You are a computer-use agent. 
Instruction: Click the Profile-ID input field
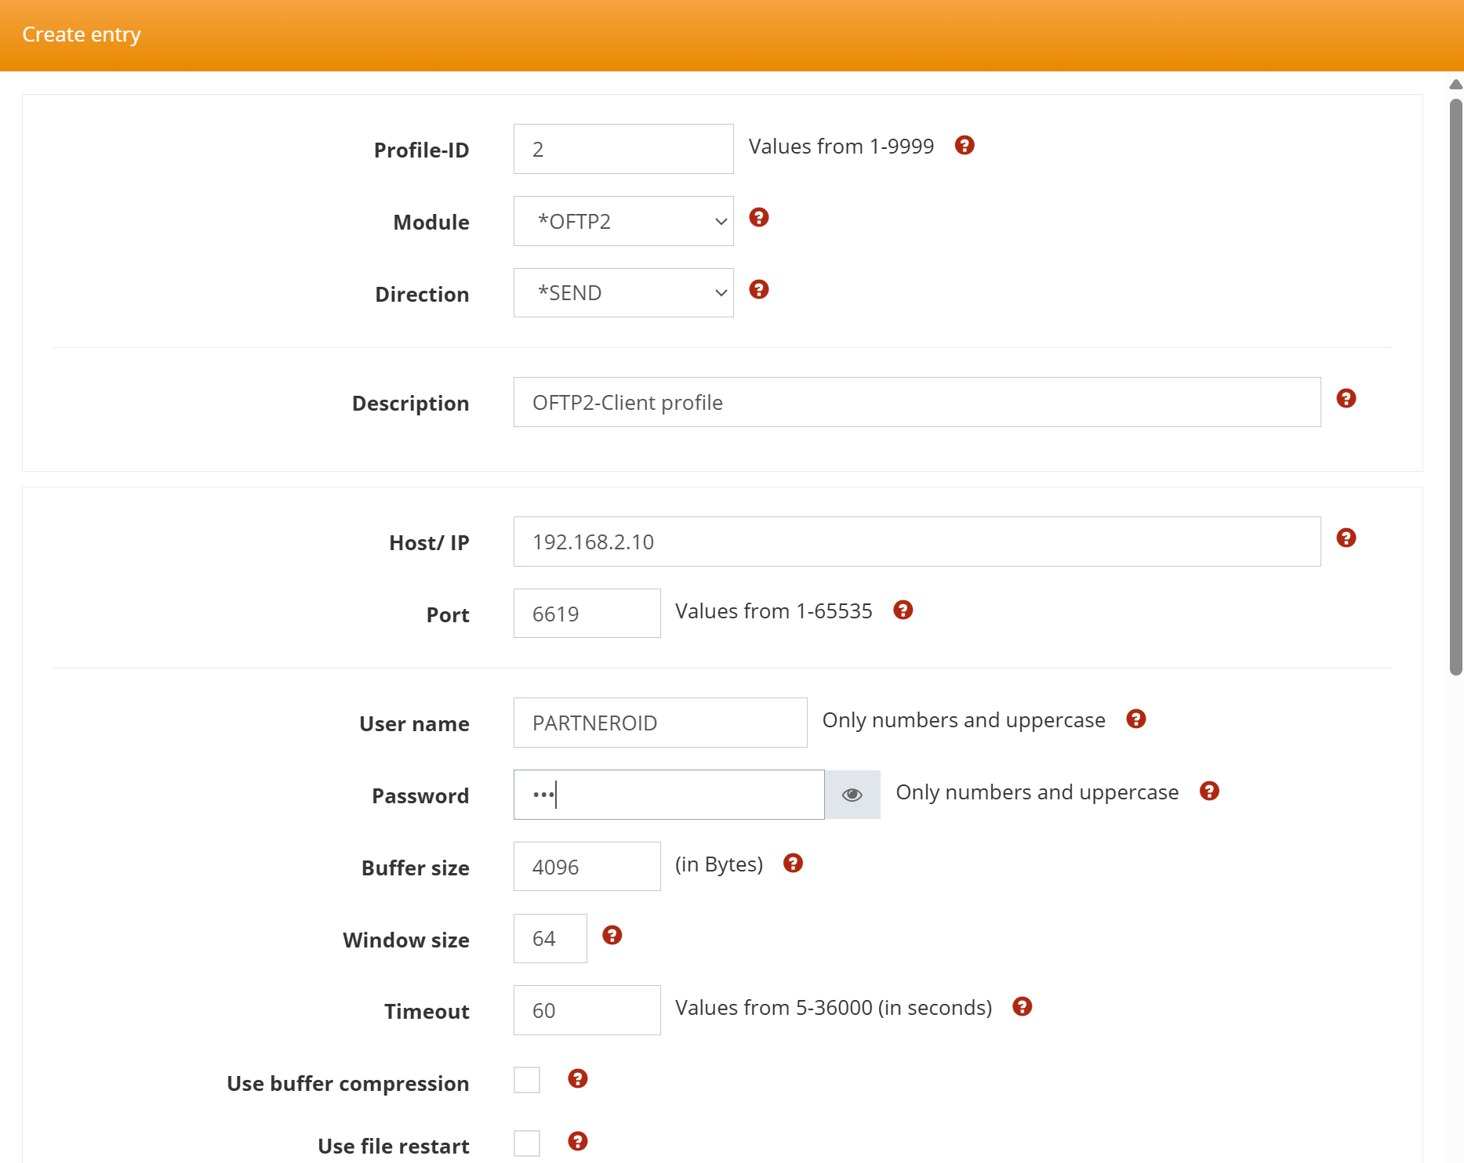click(x=623, y=149)
